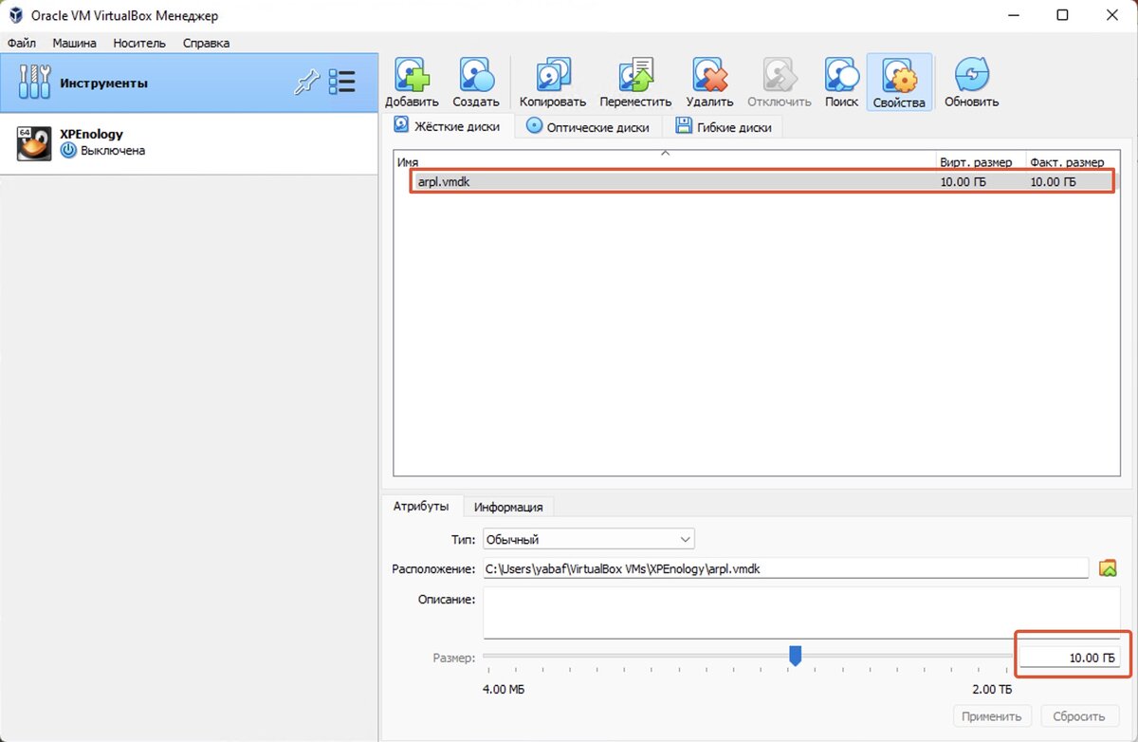The width and height of the screenshot is (1138, 742).
Task: Open the Инструменты list menu icon
Action: click(x=342, y=83)
